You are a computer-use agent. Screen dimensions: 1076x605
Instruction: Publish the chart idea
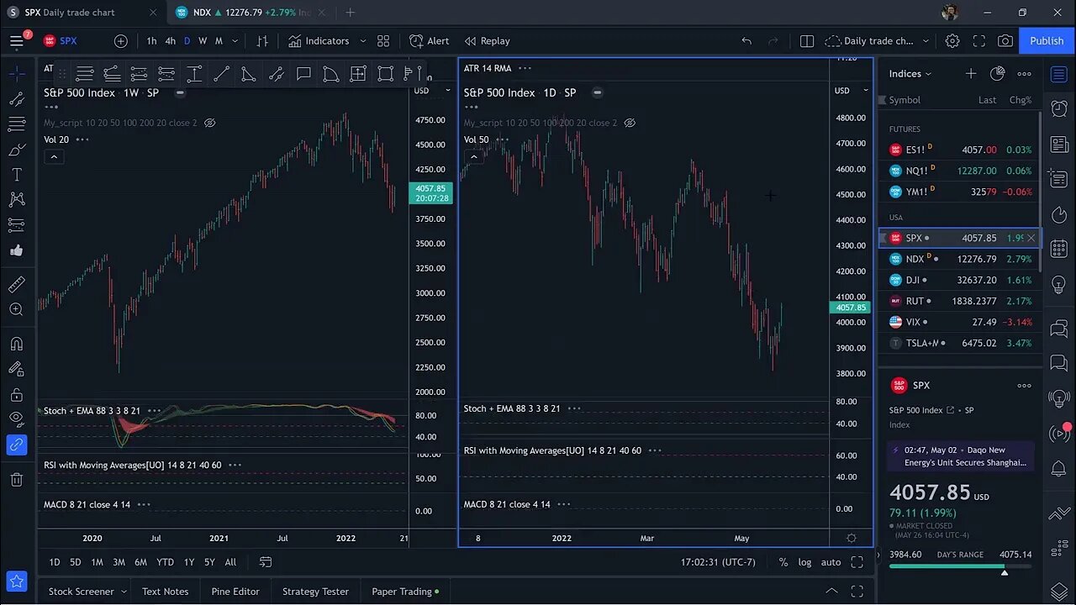1047,40
